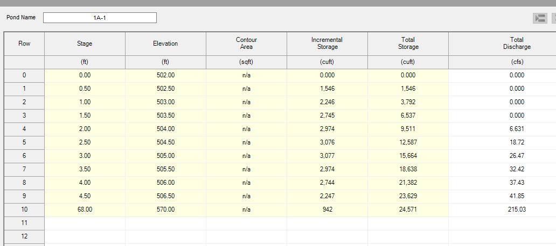Click the (ft) units cell under Stage
The height and width of the screenshot is (246, 556).
85,62
